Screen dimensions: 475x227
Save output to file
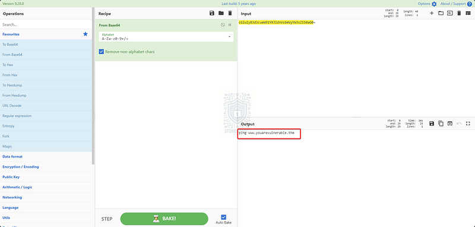pos(432,124)
